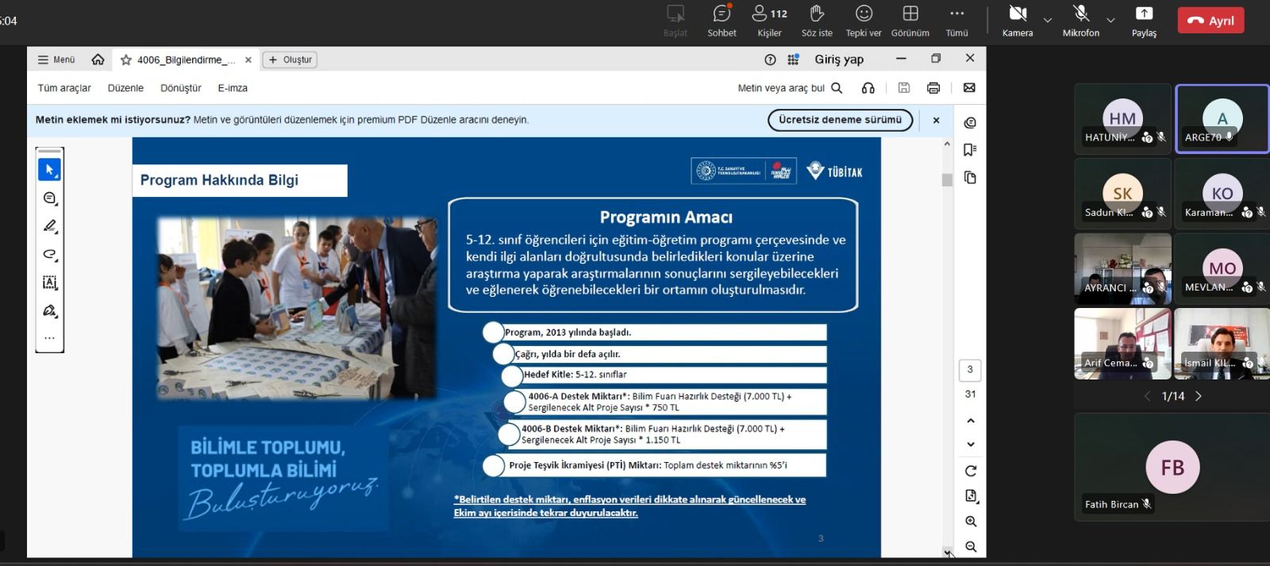Open Acrobat help icon
The width and height of the screenshot is (1270, 566).
[770, 60]
